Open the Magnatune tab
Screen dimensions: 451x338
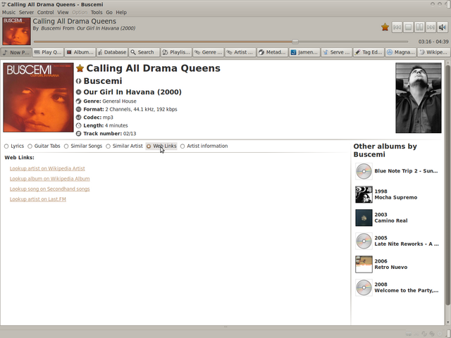click(x=401, y=52)
